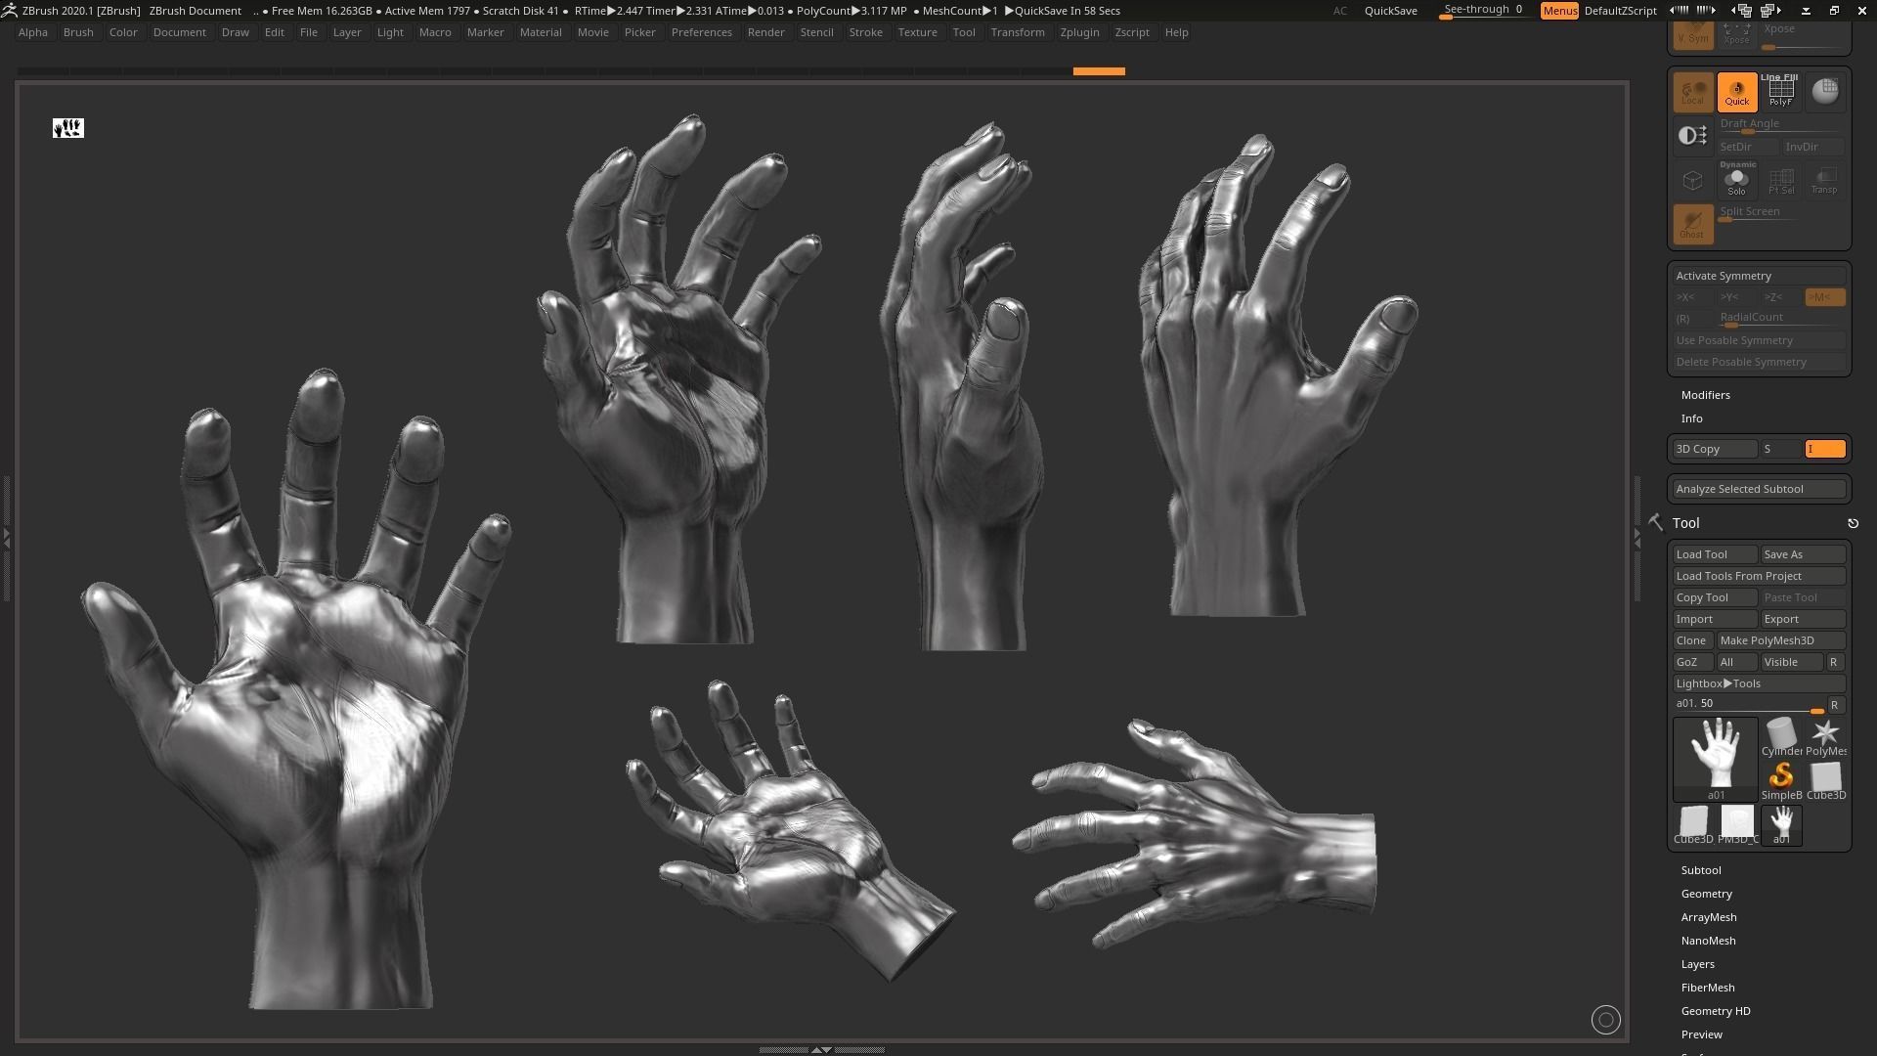Viewport: 1877px width, 1056px height.
Task: Click the Export button
Action: pyautogui.click(x=1803, y=619)
